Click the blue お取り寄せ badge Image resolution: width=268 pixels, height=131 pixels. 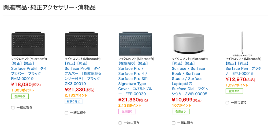[x=73, y=101]
